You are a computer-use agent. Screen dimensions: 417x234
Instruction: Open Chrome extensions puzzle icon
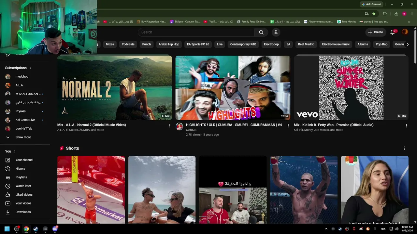385,14
